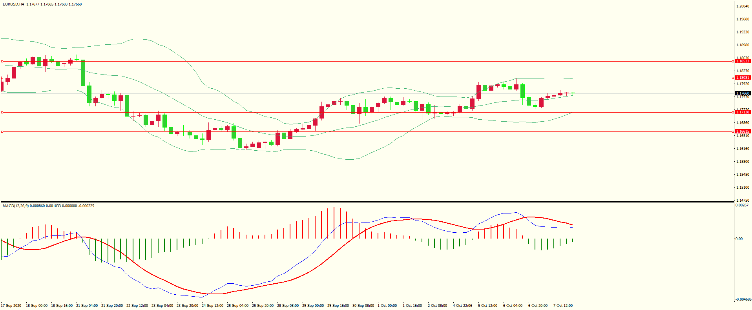Click the 22 Sep 12:00 time axis label
Viewport: 752px width, 310px height.
[x=137, y=306]
